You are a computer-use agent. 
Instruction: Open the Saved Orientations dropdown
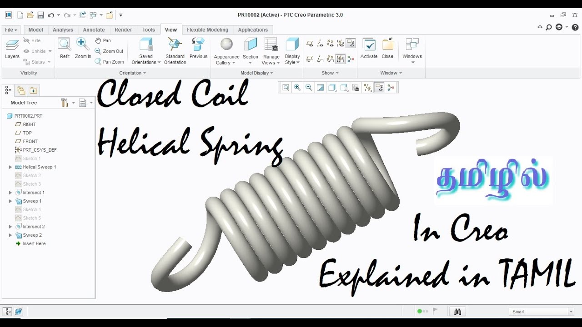(x=146, y=51)
